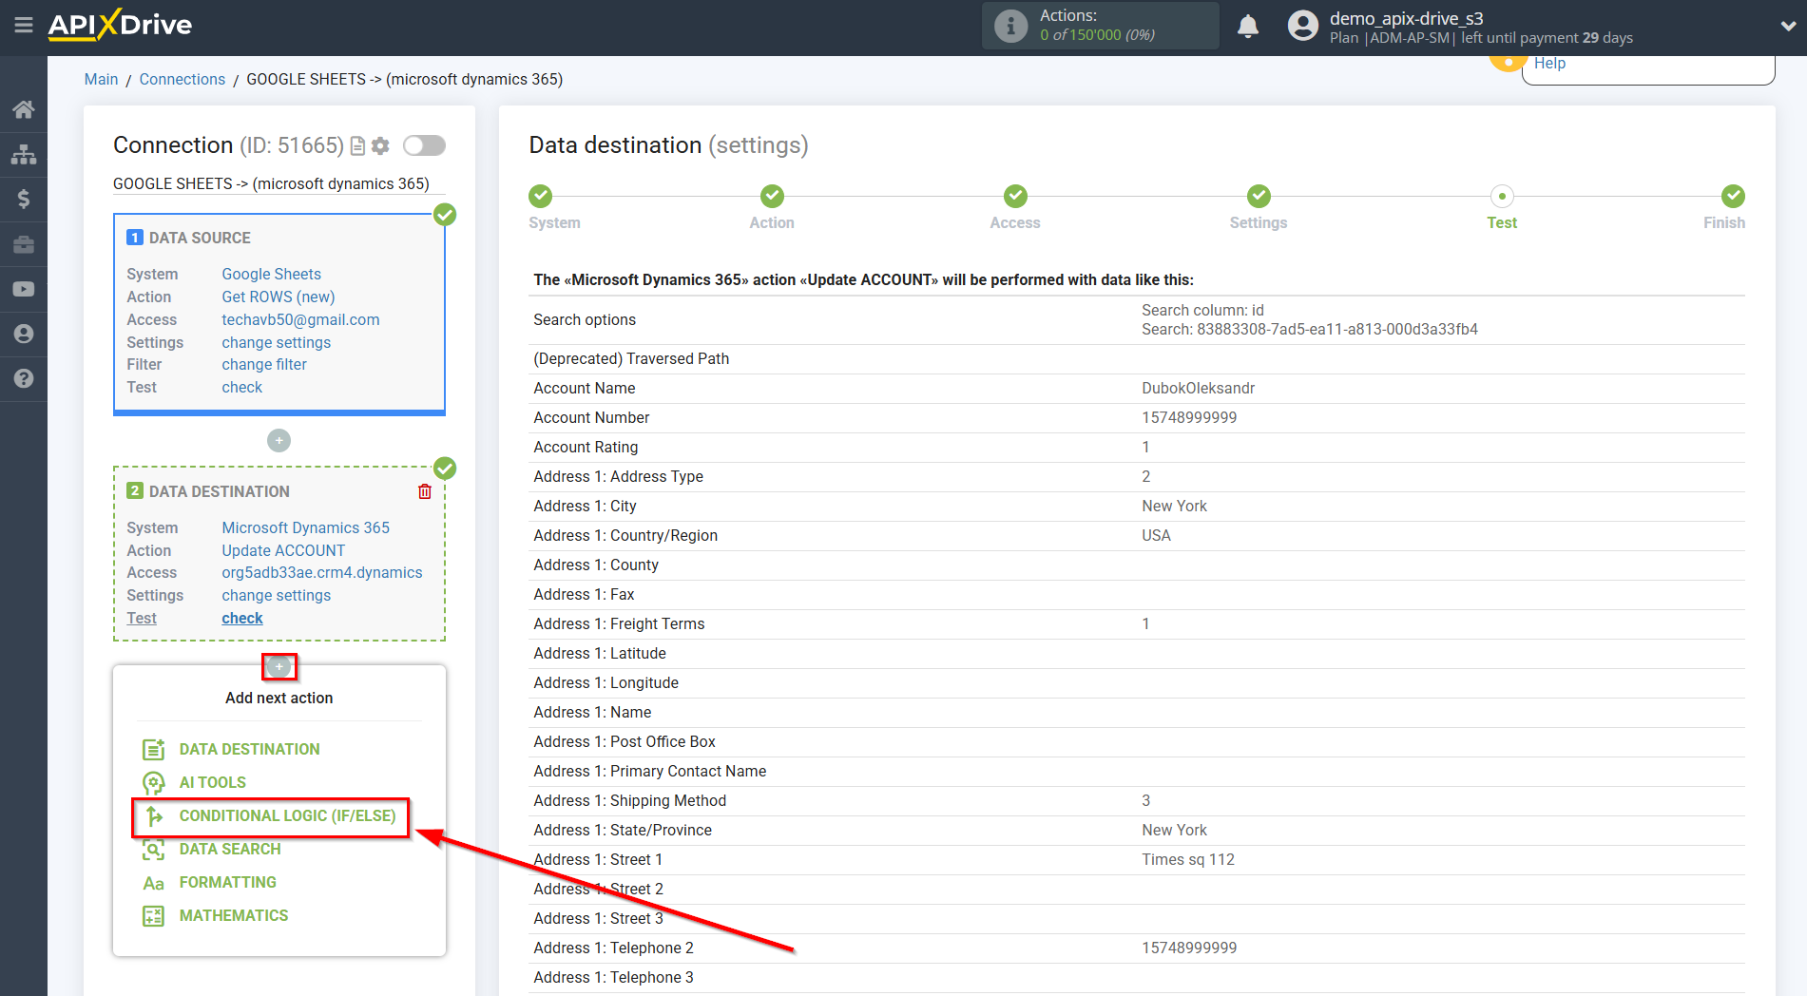Select CONDITIONAL LOGIC (IF/ELSE)

pyautogui.click(x=287, y=815)
